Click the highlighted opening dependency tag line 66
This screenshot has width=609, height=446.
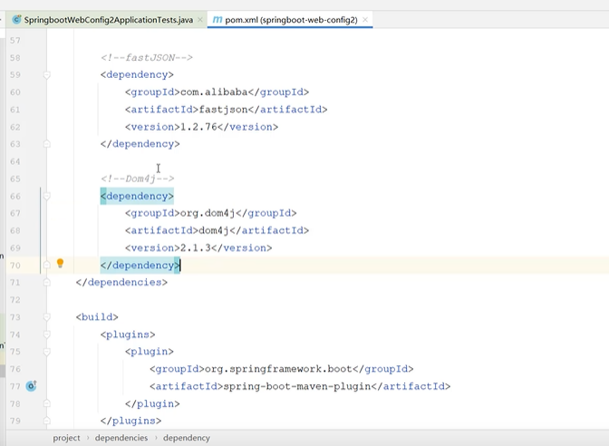137,196
